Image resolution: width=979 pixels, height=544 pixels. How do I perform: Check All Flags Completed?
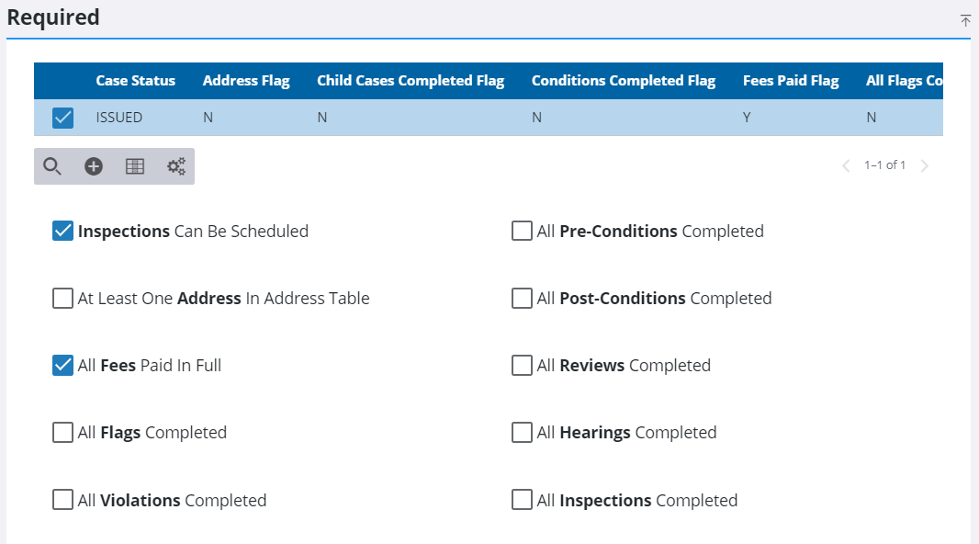(62, 433)
